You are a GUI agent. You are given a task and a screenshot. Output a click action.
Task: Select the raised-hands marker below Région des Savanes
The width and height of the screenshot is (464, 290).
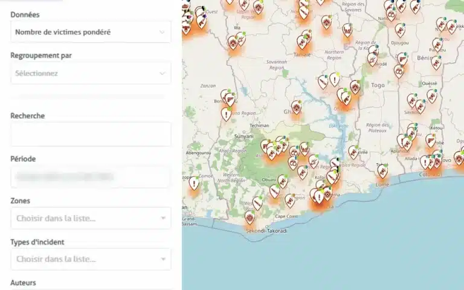[x=347, y=30]
